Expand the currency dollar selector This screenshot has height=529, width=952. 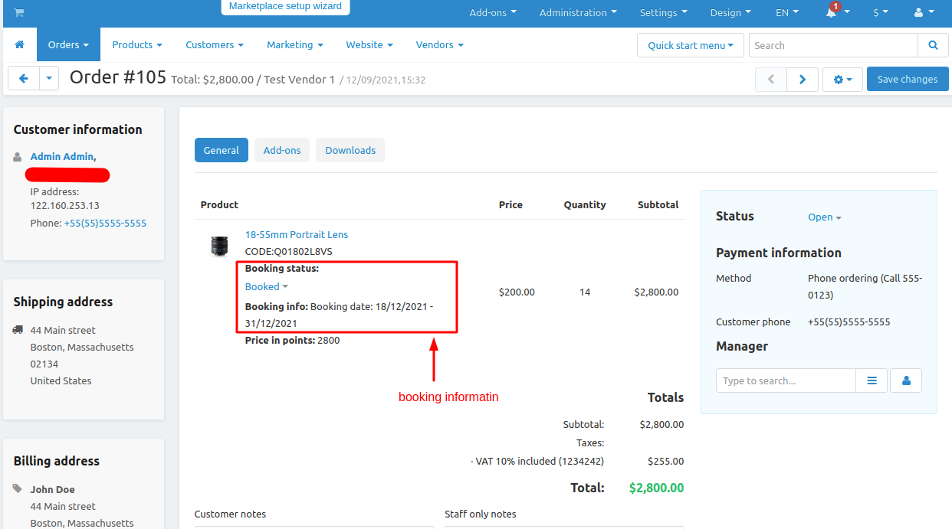click(881, 12)
